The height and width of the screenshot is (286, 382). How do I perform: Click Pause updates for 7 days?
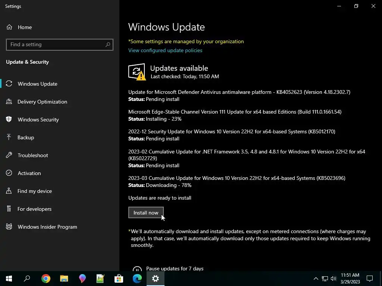coord(175,268)
